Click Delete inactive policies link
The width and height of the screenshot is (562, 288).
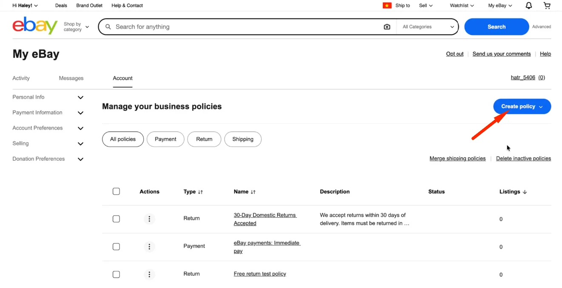pyautogui.click(x=523, y=159)
